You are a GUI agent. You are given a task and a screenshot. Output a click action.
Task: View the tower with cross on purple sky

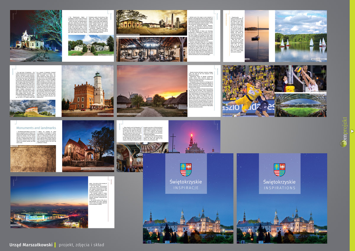coord(194,137)
